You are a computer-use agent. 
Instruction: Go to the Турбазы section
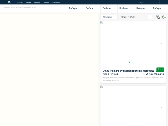pos(46,2)
